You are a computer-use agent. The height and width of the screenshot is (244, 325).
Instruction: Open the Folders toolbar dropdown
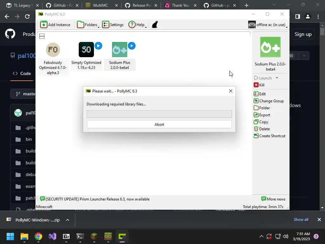88,25
